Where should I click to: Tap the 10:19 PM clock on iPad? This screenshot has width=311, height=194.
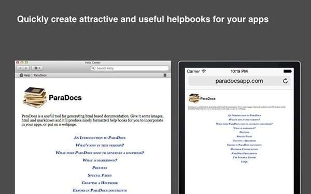click(x=239, y=71)
